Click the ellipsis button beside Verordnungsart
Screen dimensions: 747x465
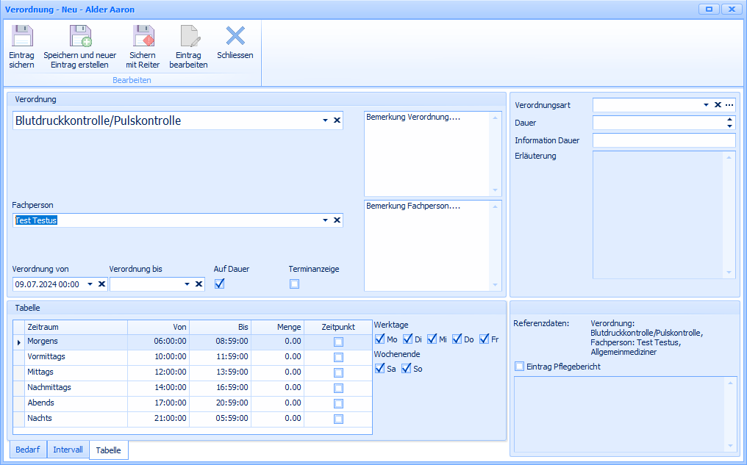(729, 105)
